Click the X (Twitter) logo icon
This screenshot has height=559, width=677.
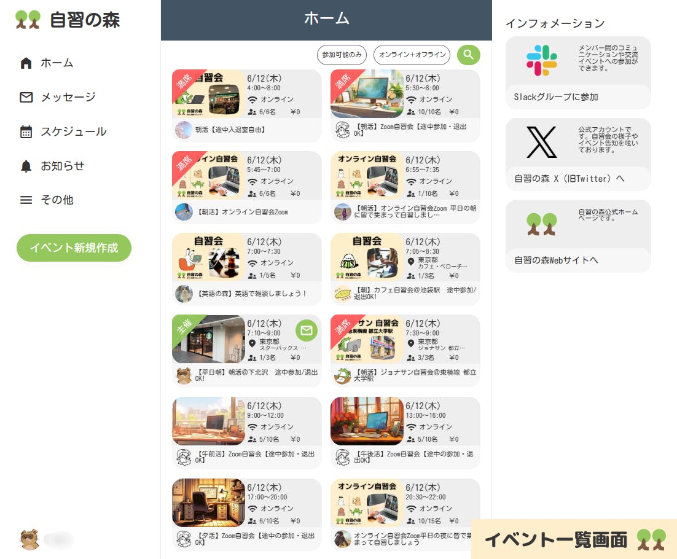tap(541, 142)
